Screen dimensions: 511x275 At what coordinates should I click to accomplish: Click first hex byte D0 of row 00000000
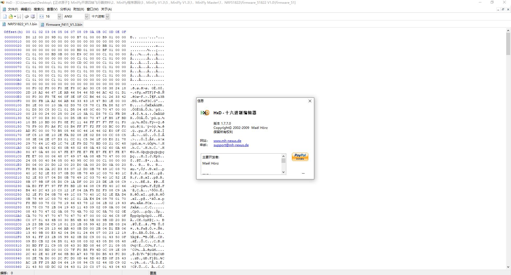(x=28, y=37)
